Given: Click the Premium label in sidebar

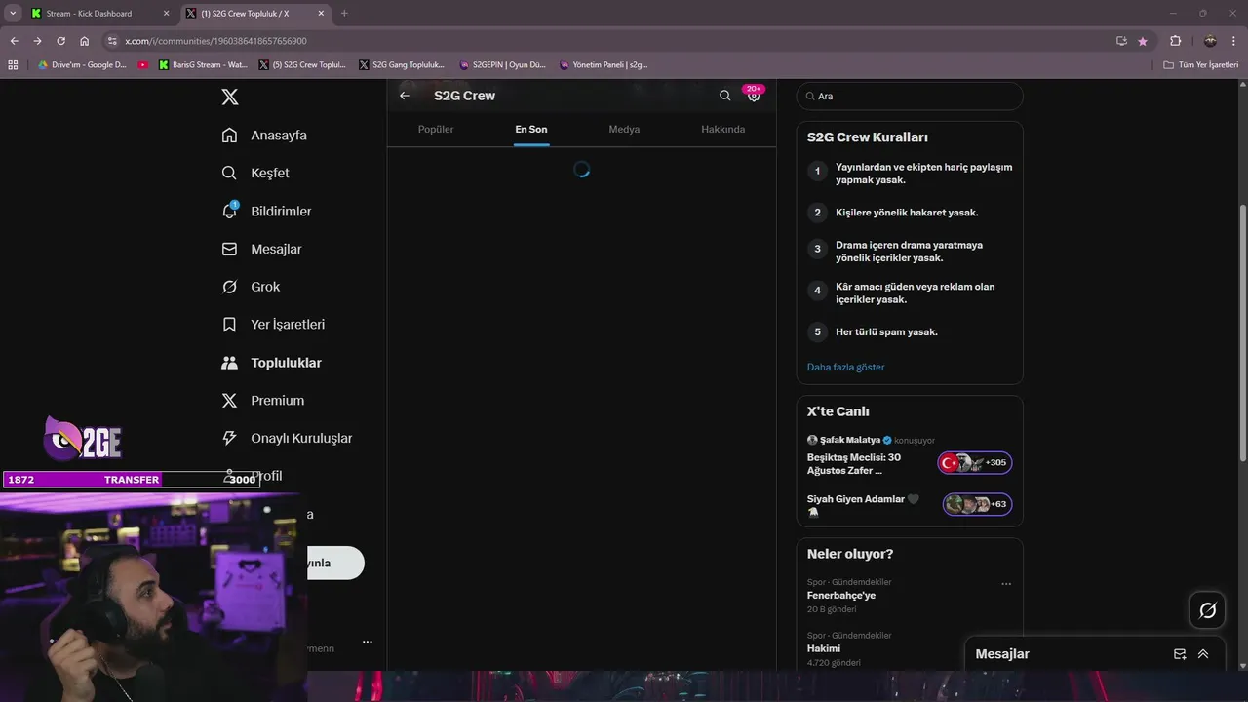Looking at the screenshot, I should pyautogui.click(x=278, y=400).
